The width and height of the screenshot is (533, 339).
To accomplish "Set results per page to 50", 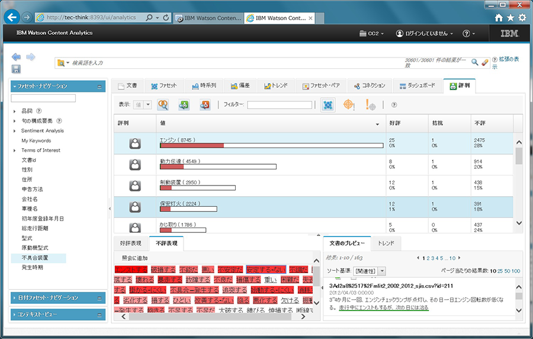I will tap(507, 271).
